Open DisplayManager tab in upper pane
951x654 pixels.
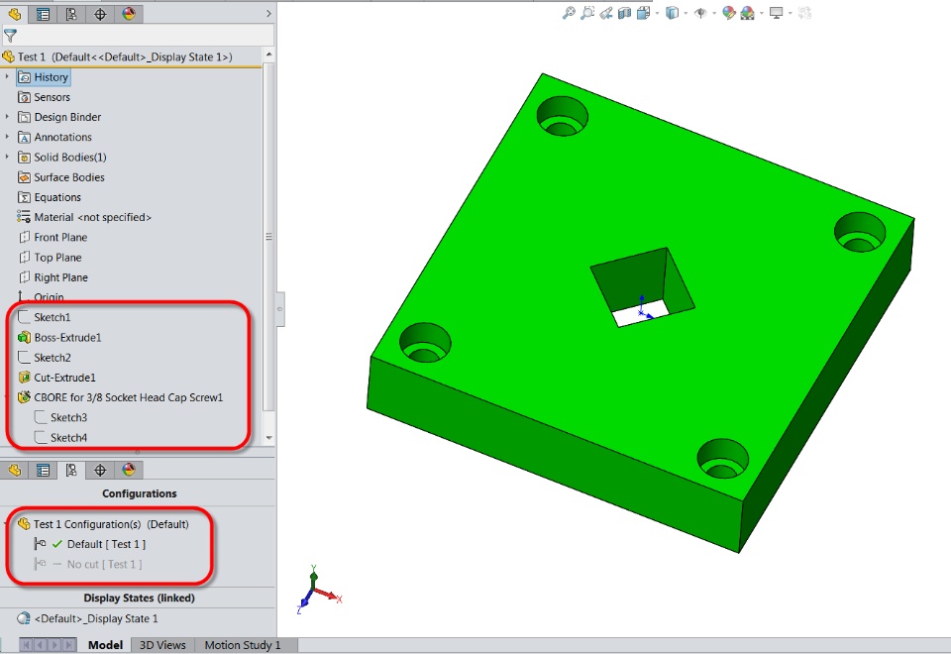[x=129, y=14]
